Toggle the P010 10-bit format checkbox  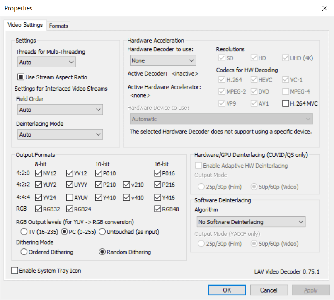(x=99, y=173)
